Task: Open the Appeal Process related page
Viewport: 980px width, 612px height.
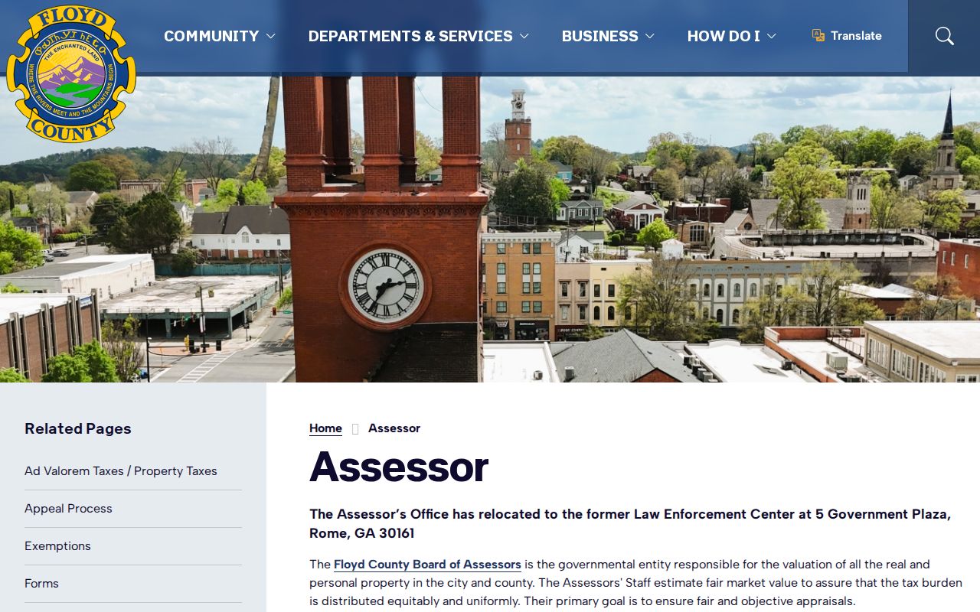Action: point(68,509)
